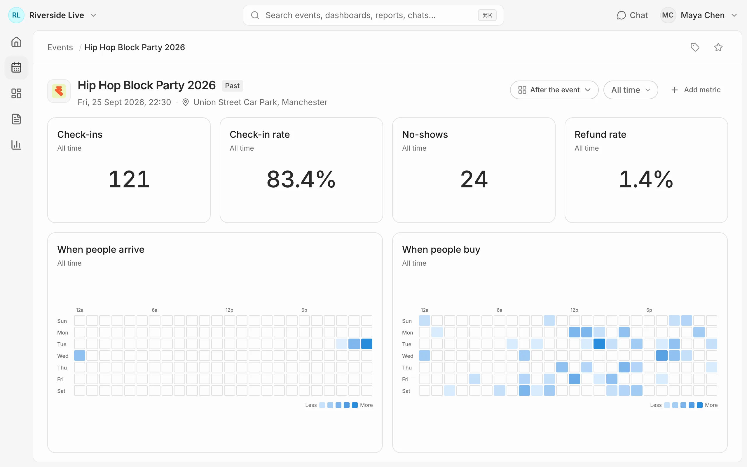747x467 pixels.
Task: Click the darkest Tue cell in buy heatmap
Action: tap(599, 344)
